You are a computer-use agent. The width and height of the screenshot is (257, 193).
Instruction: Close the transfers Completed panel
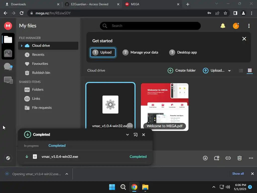click(143, 135)
